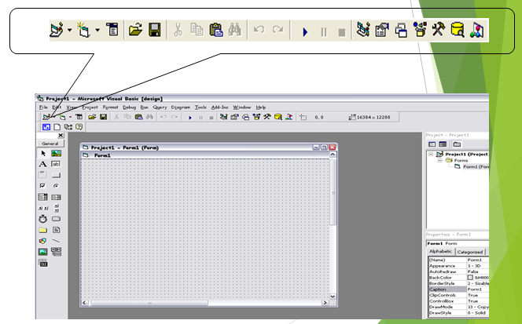Viewport: 522px width, 324px height.
Task: Click the form window's vertical scroll up arrow
Action: [x=333, y=155]
